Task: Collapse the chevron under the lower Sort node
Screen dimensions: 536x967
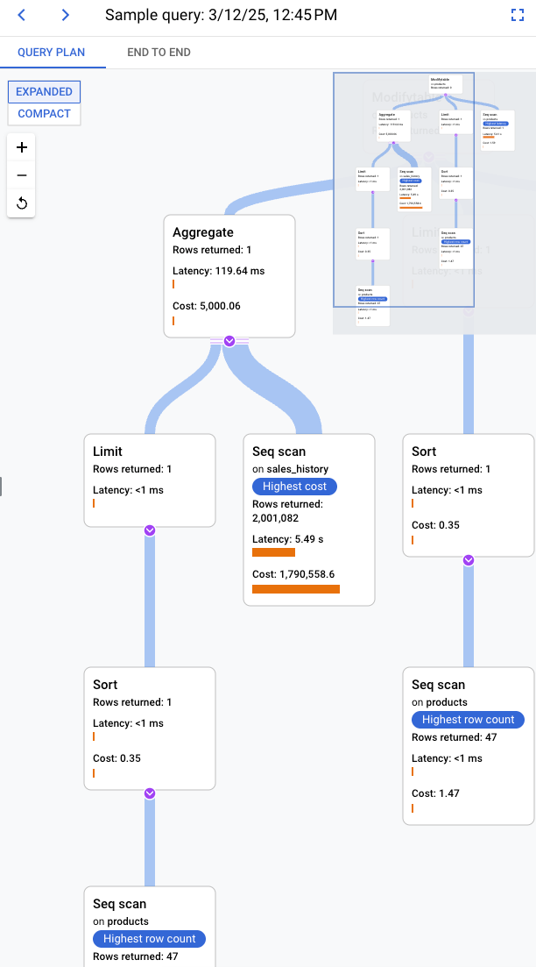Action: (149, 793)
